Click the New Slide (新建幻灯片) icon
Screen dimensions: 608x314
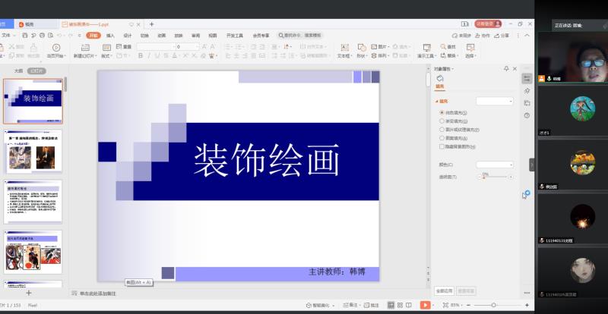[84, 49]
